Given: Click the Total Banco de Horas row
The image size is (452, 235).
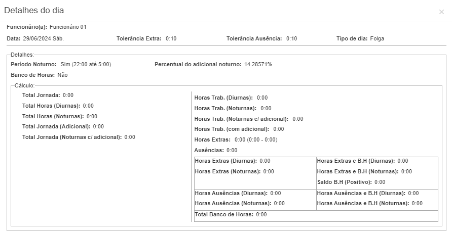Looking at the screenshot, I should click(231, 214).
